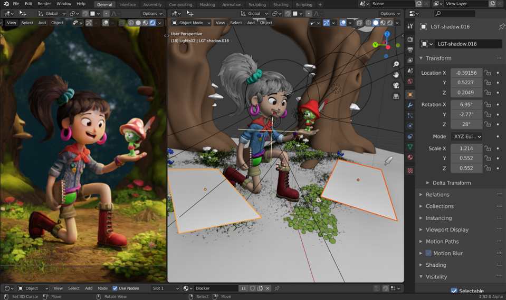This screenshot has height=300, width=506.
Task: Toggle Selectable checkbox under Visibility
Action: 454,291
